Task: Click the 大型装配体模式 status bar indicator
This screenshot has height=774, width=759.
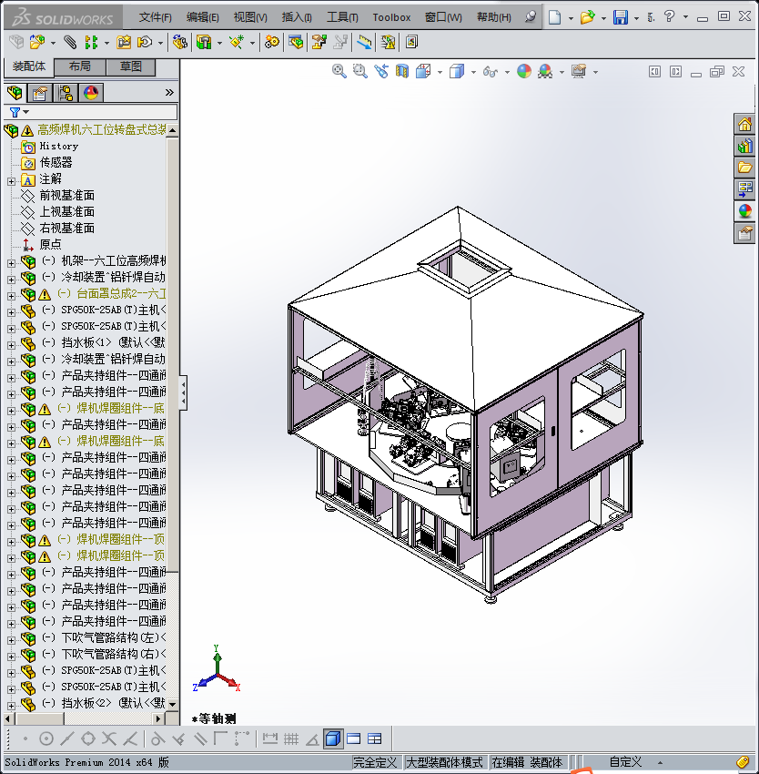Action: coord(444,762)
